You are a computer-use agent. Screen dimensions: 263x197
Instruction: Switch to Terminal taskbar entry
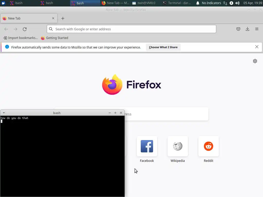pos(177,3)
